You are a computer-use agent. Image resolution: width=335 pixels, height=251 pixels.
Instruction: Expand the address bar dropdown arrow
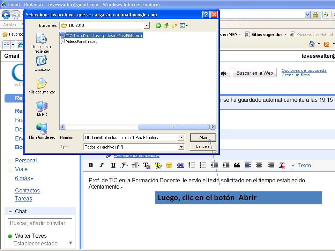coord(307,15)
